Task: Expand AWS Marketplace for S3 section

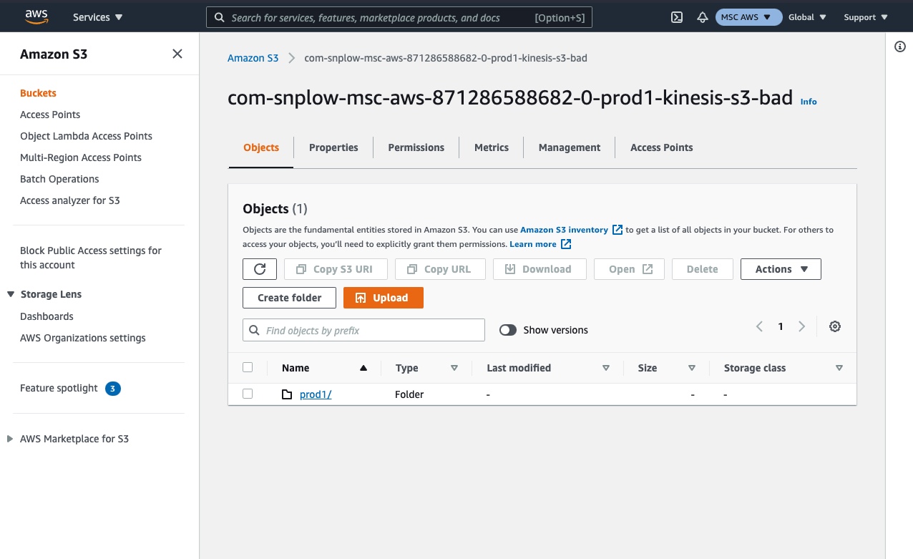Action: (10, 439)
